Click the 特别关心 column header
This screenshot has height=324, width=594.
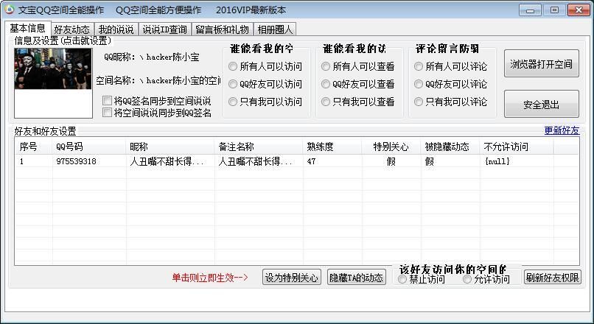tap(391, 147)
